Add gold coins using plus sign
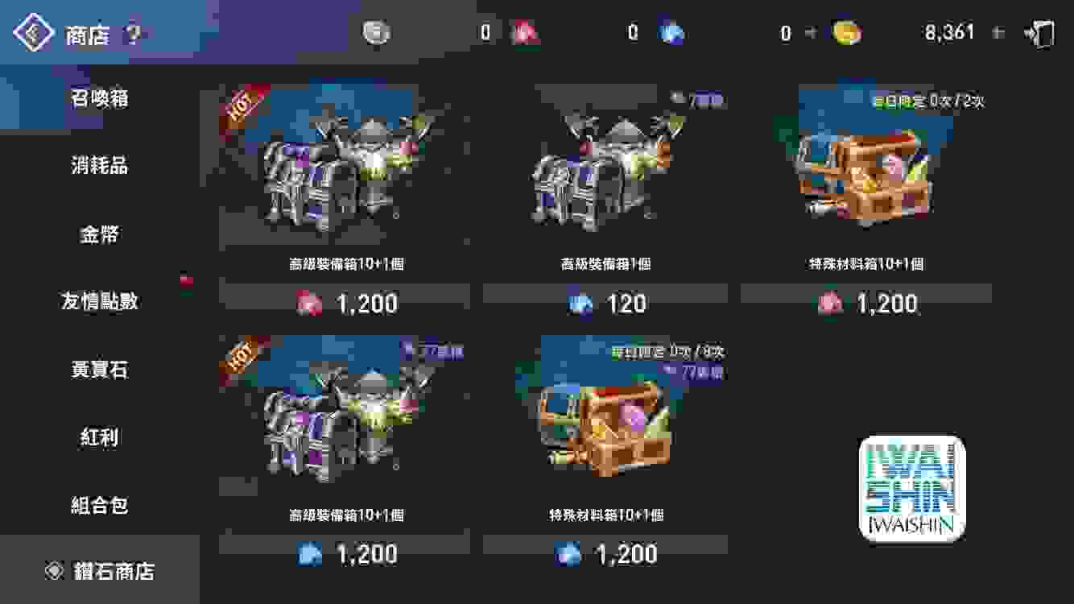Screen dimensions: 1074x604 [812, 33]
